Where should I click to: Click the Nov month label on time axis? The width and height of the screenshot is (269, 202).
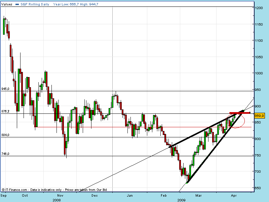[60, 196]
